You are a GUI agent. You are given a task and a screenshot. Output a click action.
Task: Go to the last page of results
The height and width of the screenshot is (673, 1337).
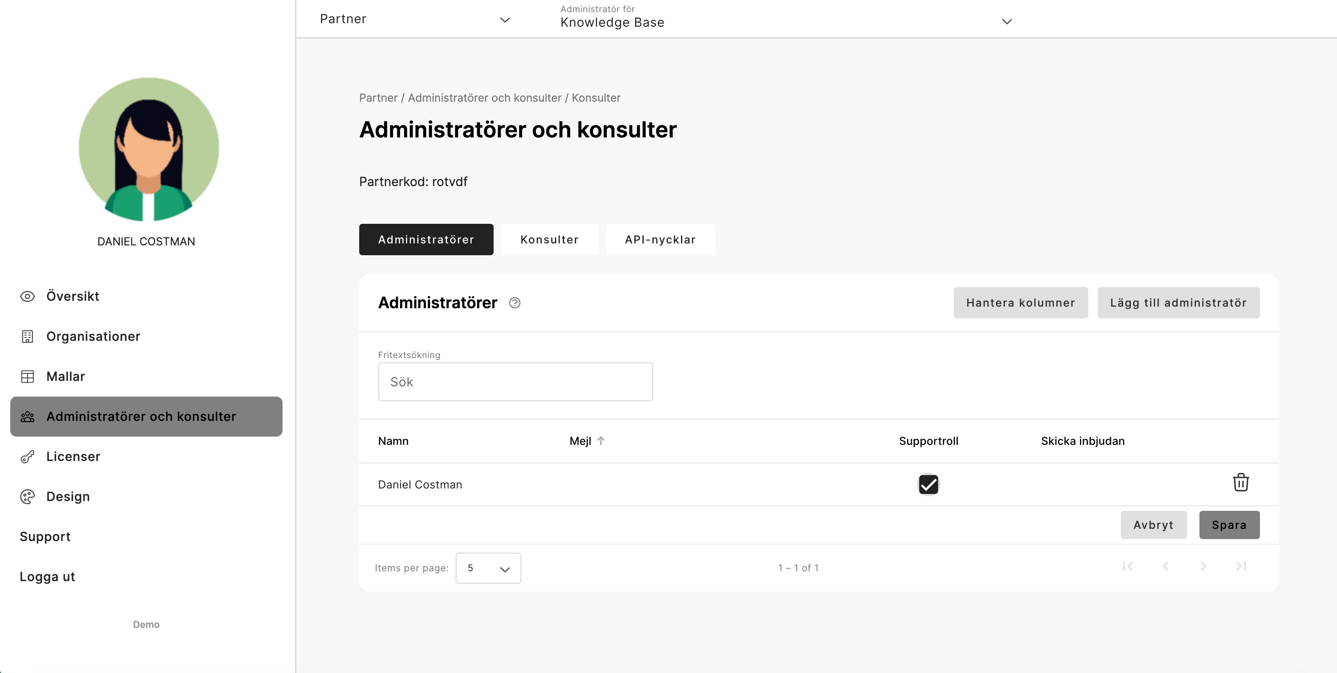tap(1241, 566)
